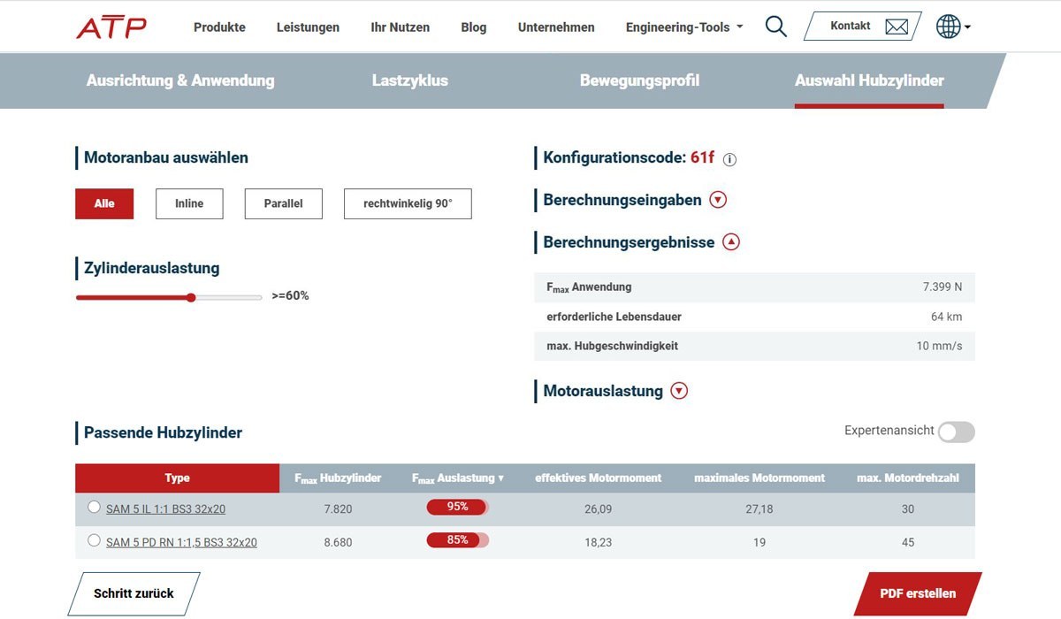Filter by Parallel motor mounting

pyautogui.click(x=283, y=203)
